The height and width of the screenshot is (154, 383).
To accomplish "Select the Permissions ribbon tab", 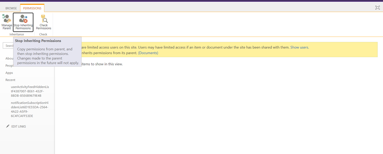I will 32,8.
